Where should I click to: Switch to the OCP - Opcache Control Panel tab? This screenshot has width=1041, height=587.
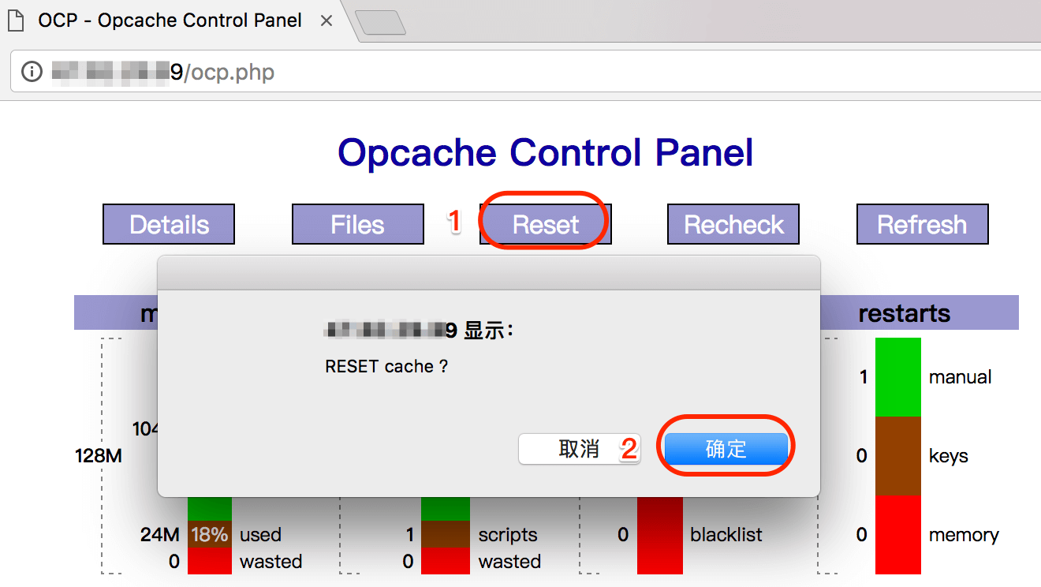click(170, 21)
